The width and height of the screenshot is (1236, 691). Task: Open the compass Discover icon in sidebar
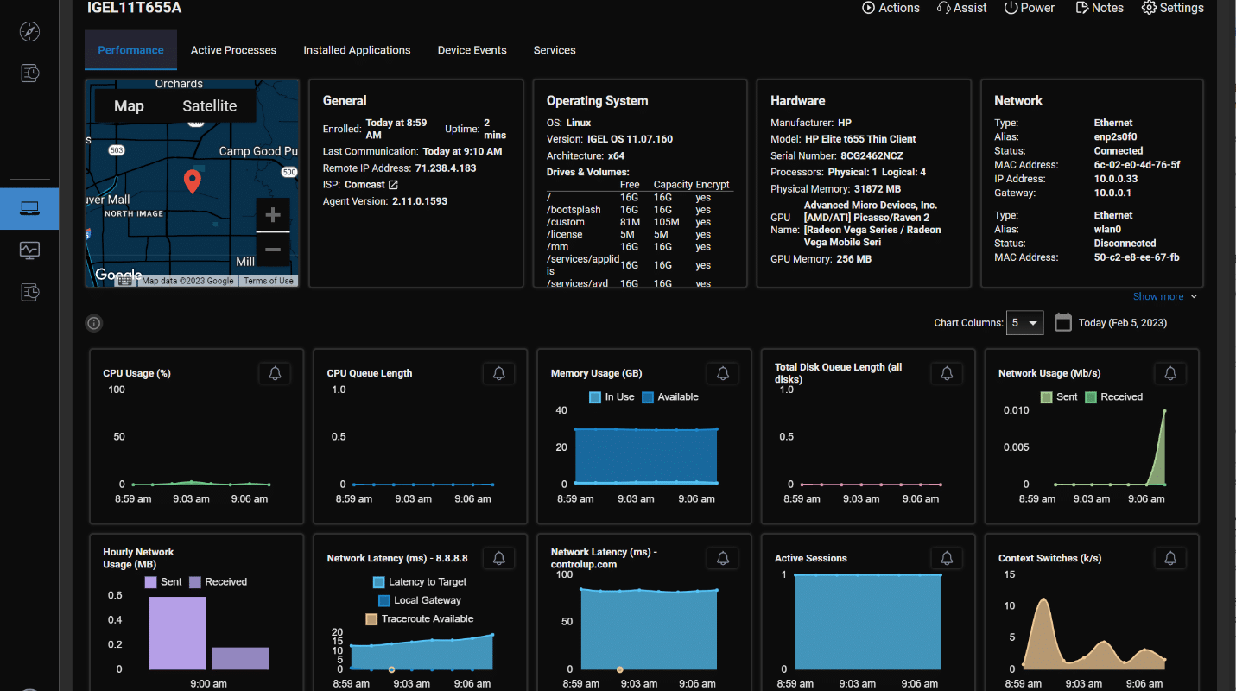pyautogui.click(x=29, y=32)
